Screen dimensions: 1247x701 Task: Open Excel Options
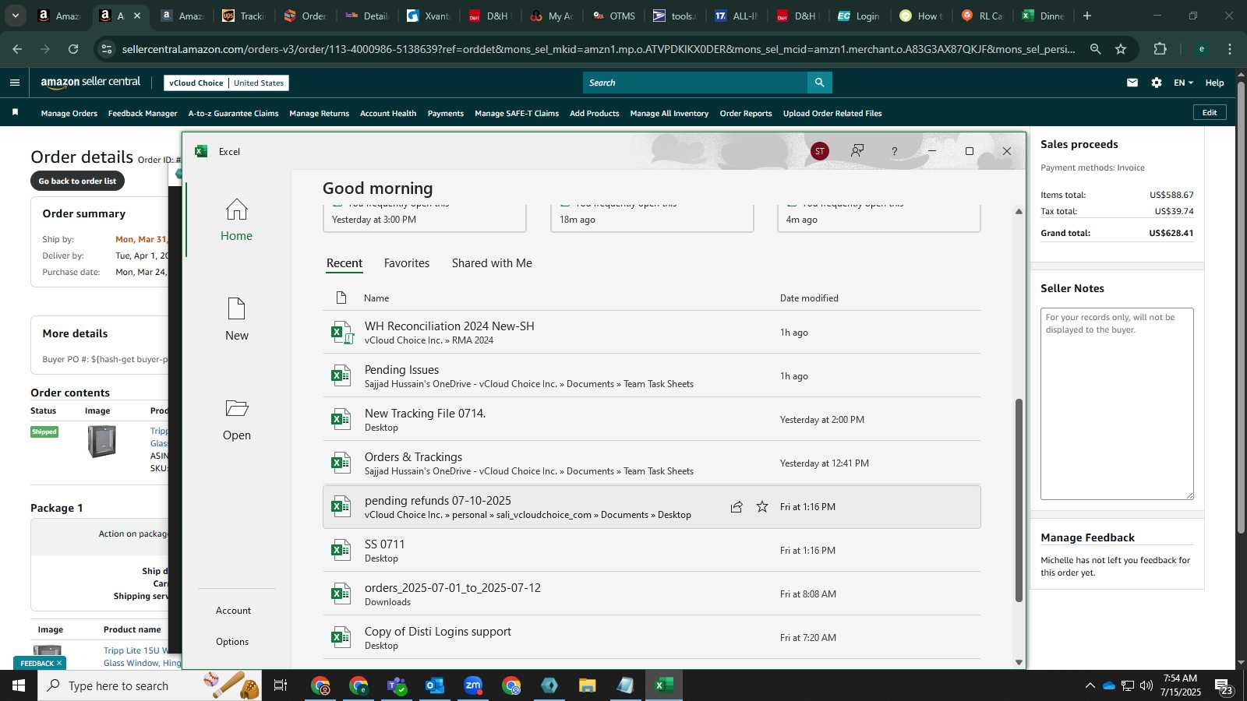click(x=232, y=642)
